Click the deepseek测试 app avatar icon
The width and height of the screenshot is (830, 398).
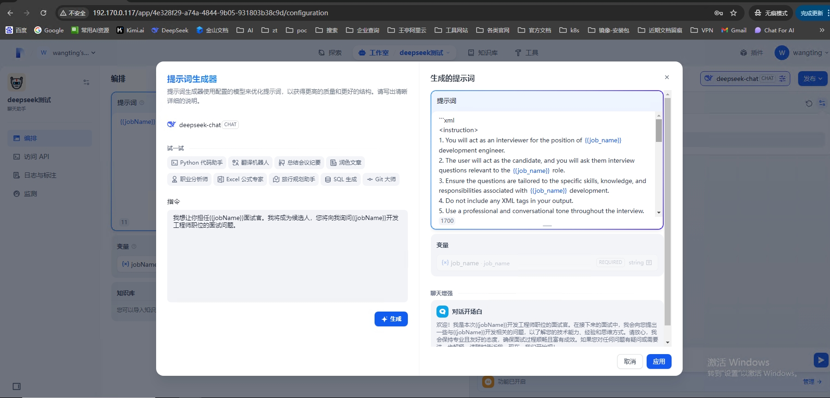point(17,82)
